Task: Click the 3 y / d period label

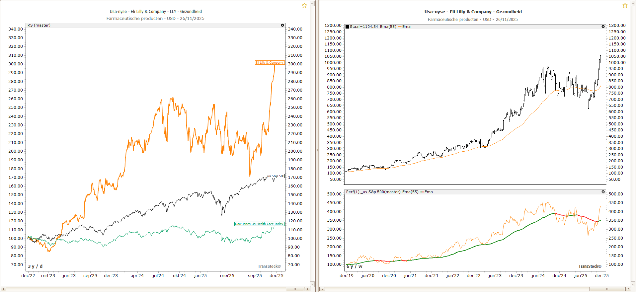Action: [35, 266]
